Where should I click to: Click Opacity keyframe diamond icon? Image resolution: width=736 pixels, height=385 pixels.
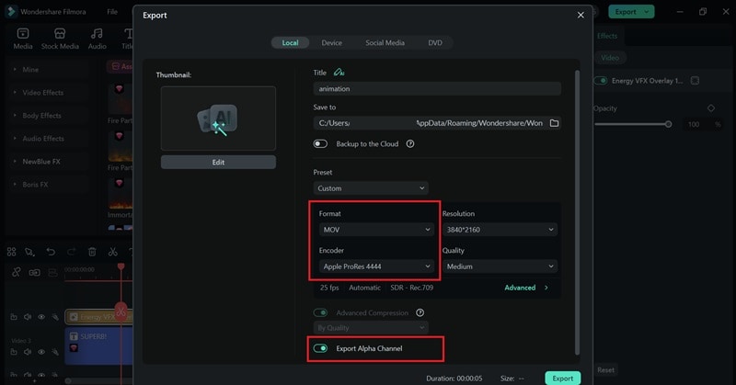(711, 108)
